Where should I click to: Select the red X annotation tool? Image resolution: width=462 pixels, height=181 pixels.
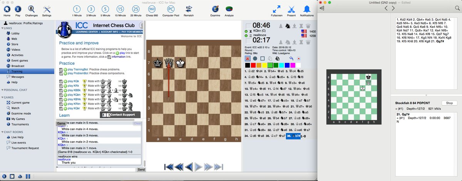tap(248, 59)
